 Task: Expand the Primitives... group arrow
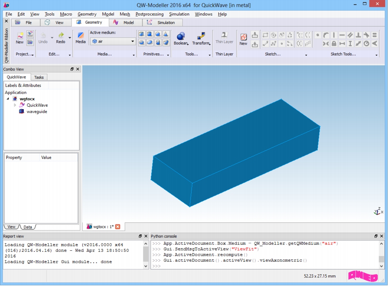click(168, 55)
